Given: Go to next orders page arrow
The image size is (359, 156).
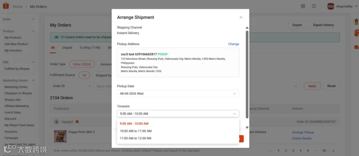Looking at the screenshot, I should pyautogui.click(x=333, y=150).
